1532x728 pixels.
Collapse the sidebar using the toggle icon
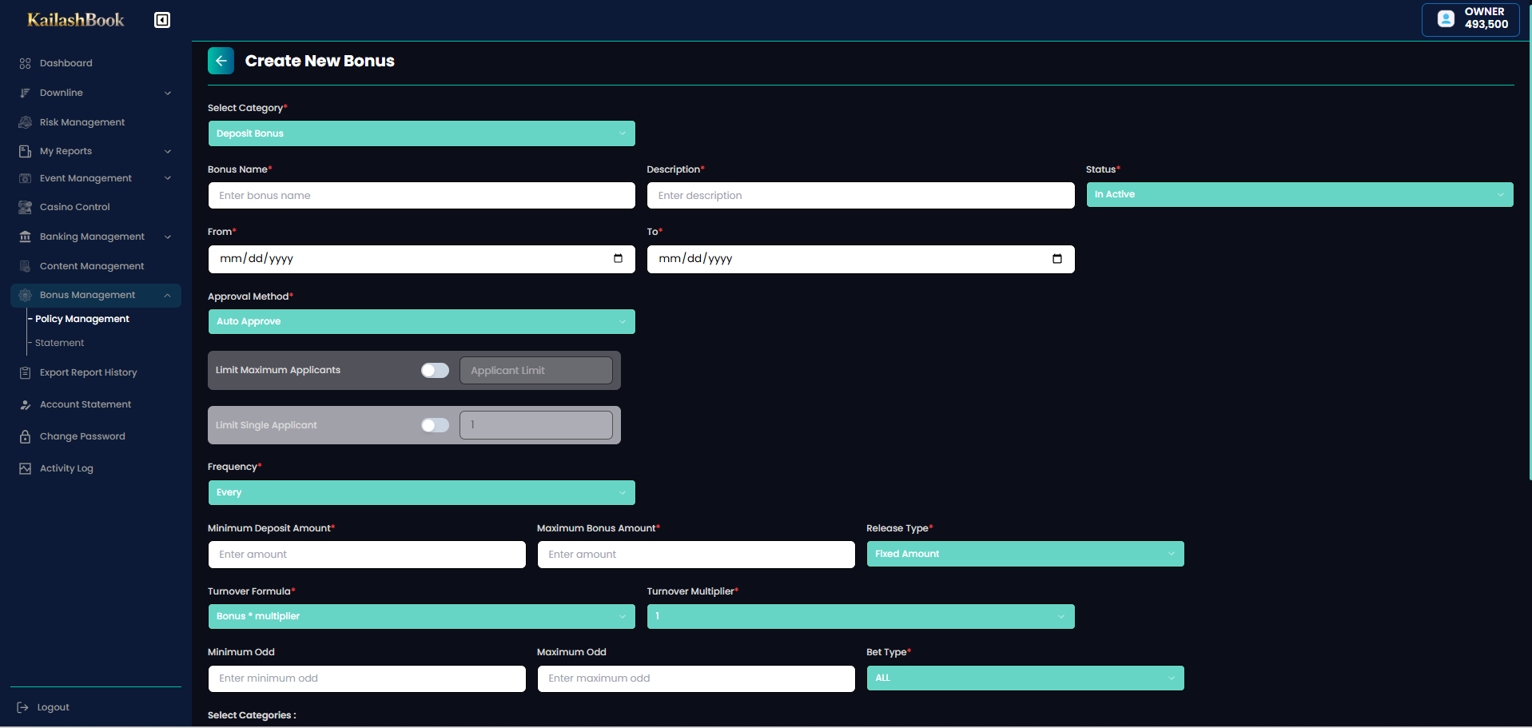coord(162,20)
